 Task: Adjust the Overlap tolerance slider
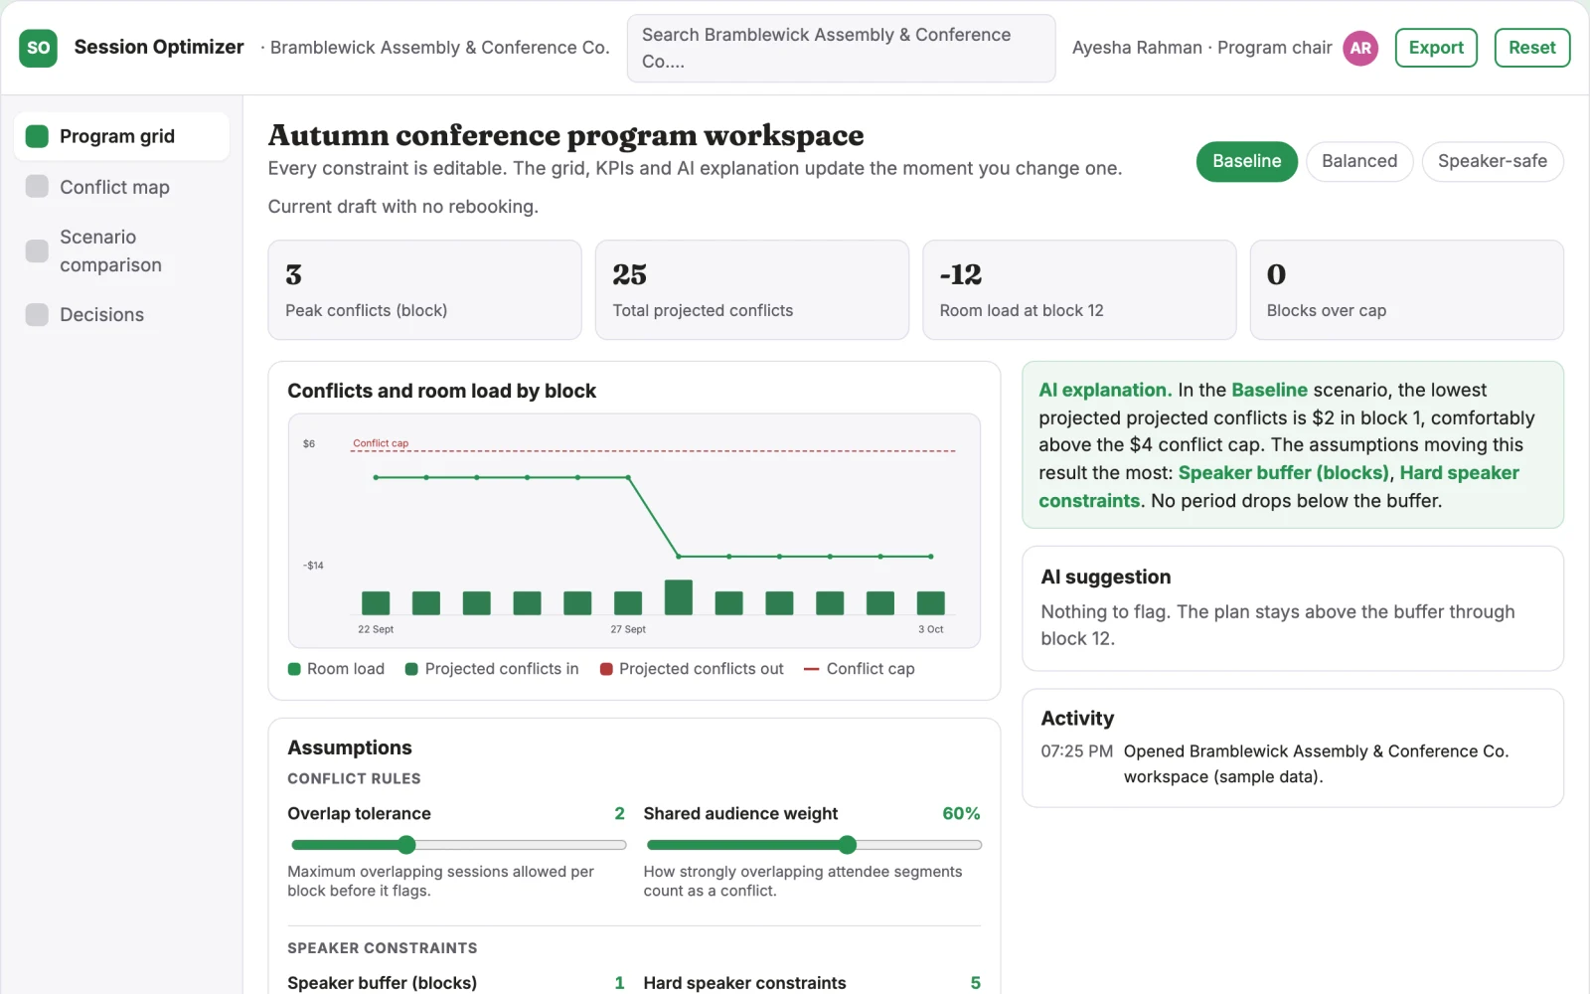pyautogui.click(x=458, y=845)
